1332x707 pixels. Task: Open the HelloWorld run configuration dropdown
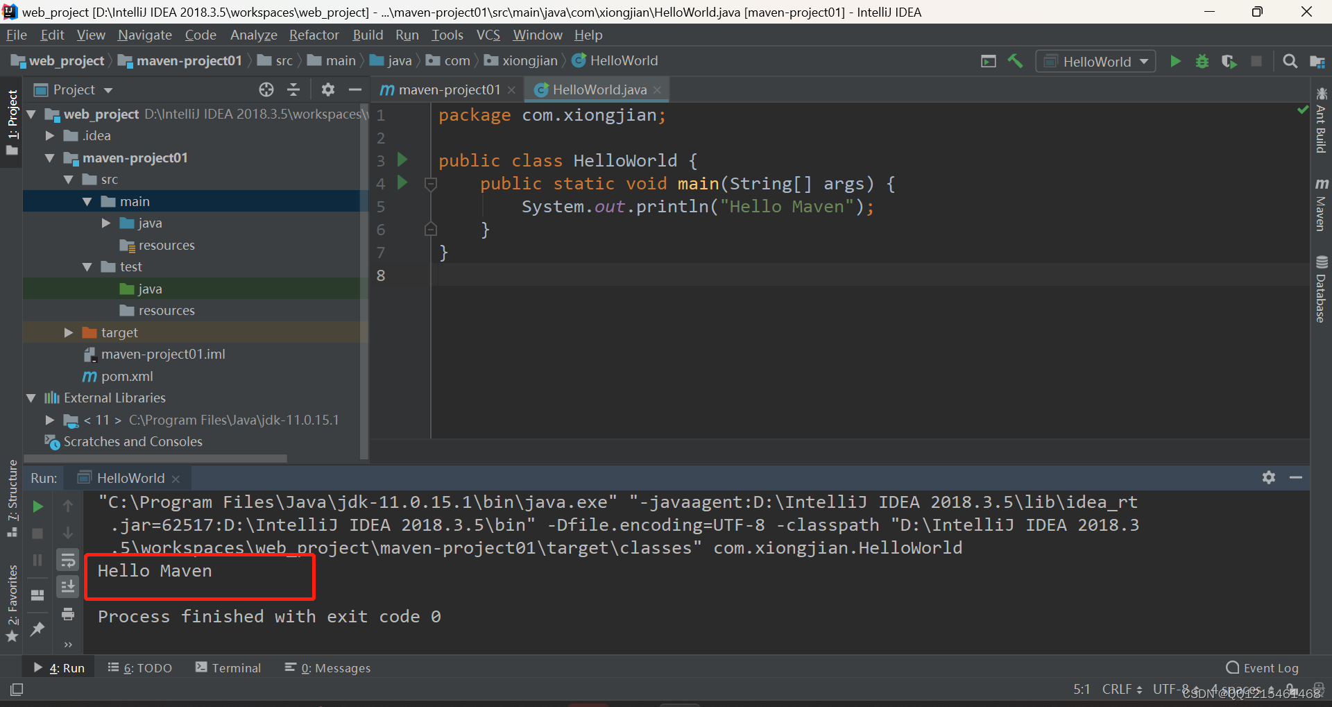pyautogui.click(x=1096, y=61)
